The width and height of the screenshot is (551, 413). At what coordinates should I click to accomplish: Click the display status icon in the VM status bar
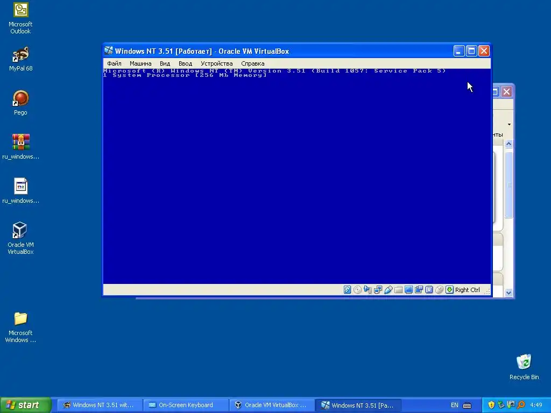(x=408, y=290)
